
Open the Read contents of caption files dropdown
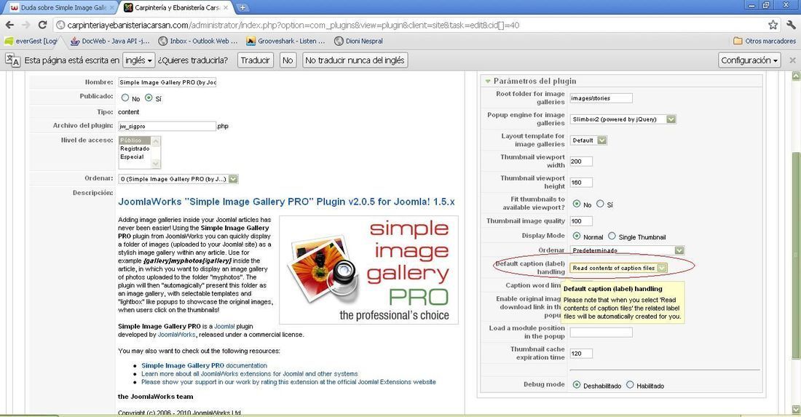[x=619, y=268]
